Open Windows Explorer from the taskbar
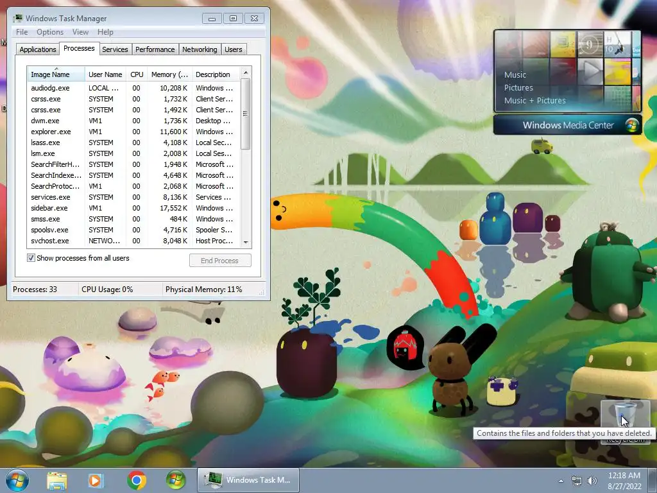Viewport: 657px width, 493px height. click(x=57, y=480)
